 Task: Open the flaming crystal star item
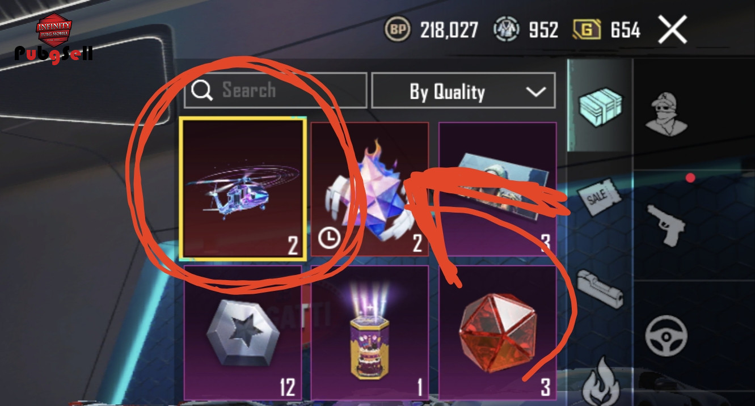(x=369, y=189)
